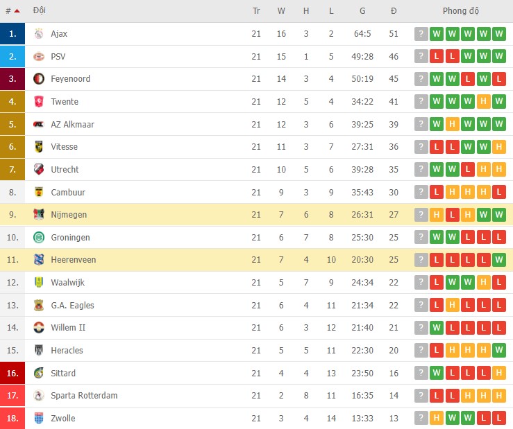Click the Phong độ column header
The image size is (513, 429).
tap(460, 11)
